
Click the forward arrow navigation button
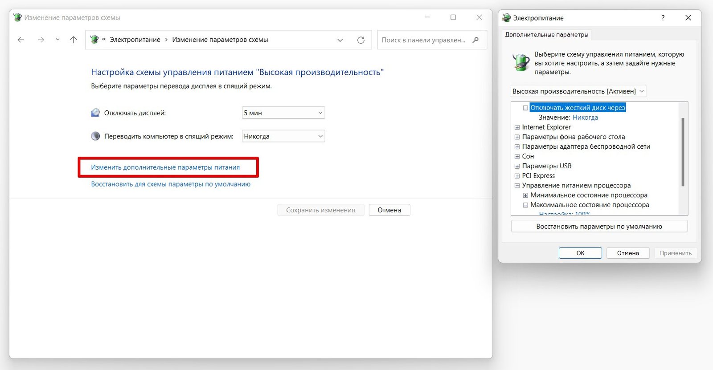pos(41,40)
